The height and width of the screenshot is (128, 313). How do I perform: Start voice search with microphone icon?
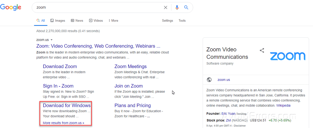pyautogui.click(x=177, y=8)
